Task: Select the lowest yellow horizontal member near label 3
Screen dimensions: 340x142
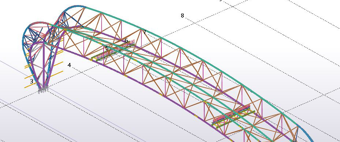Action: pos(30,86)
